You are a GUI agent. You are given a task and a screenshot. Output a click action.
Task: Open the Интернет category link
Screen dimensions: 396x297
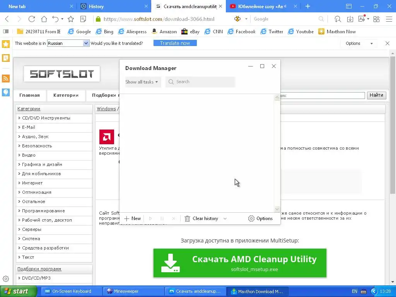point(32,183)
